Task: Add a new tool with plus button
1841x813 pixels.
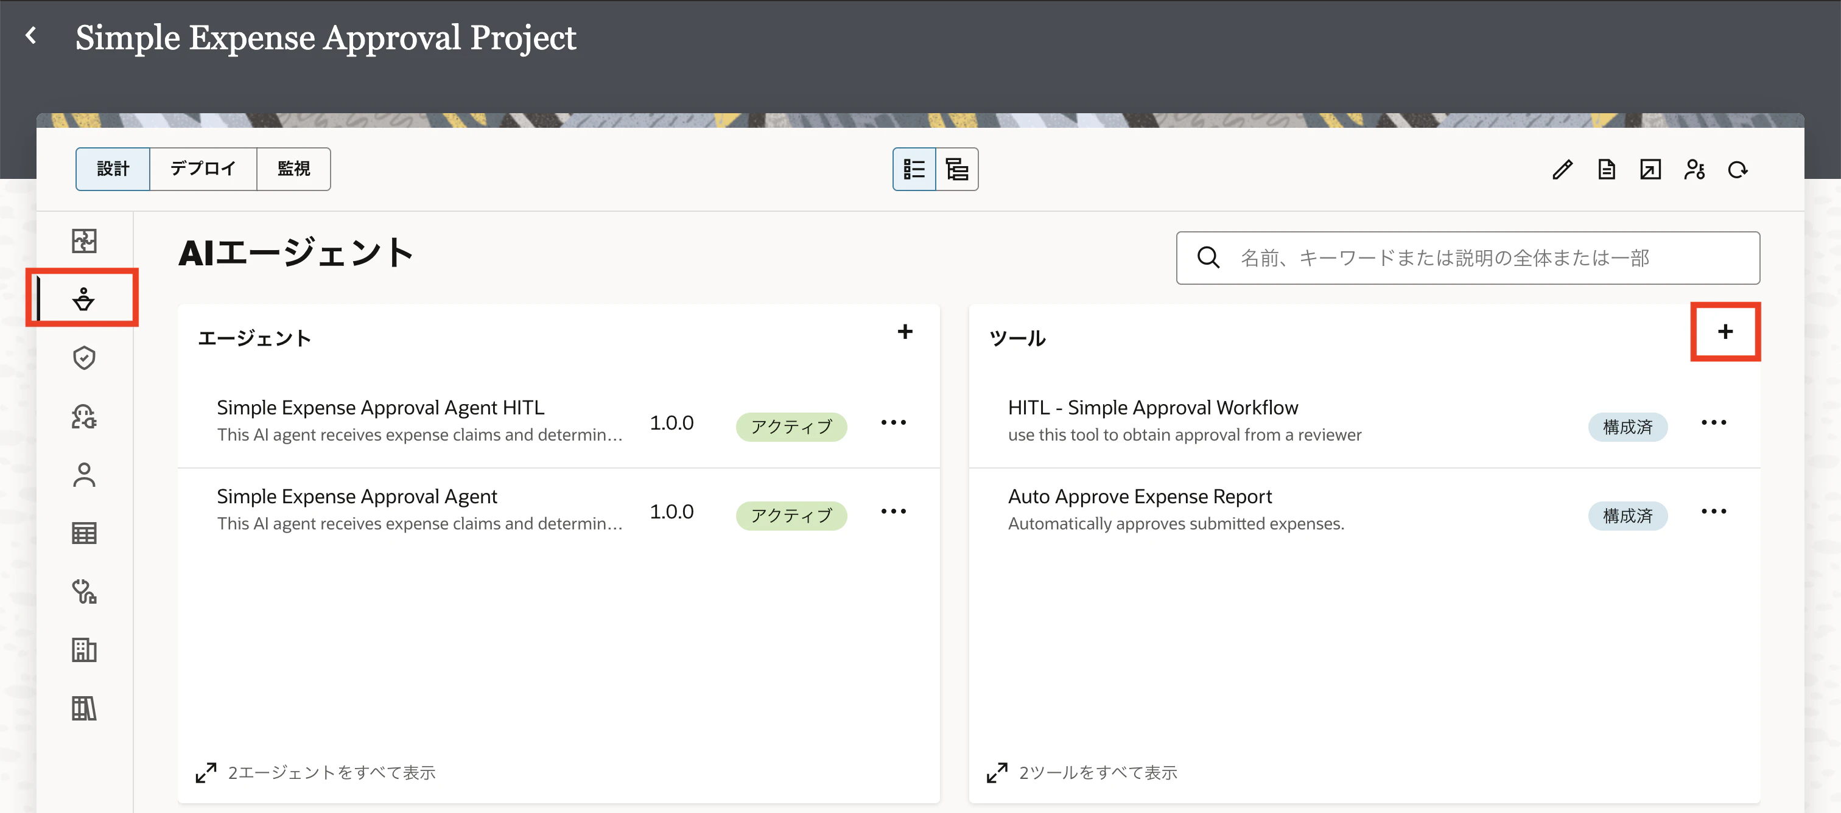Action: click(x=1725, y=332)
